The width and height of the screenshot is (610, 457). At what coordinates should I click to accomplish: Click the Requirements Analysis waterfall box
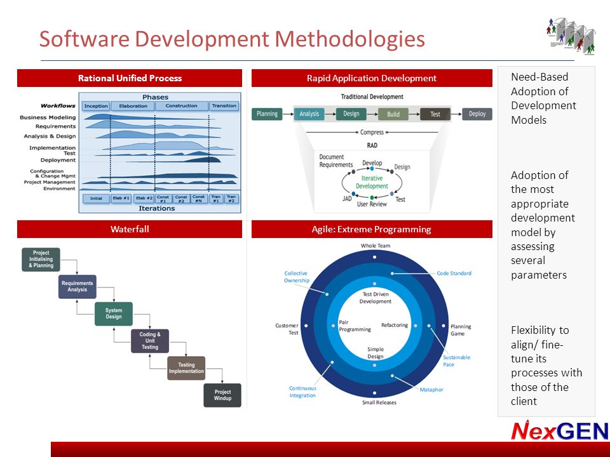click(x=77, y=286)
